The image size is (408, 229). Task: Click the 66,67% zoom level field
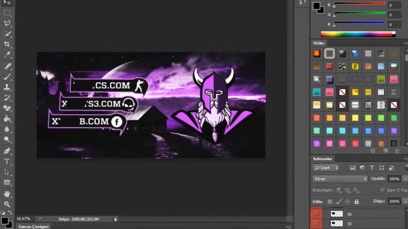tap(24, 219)
